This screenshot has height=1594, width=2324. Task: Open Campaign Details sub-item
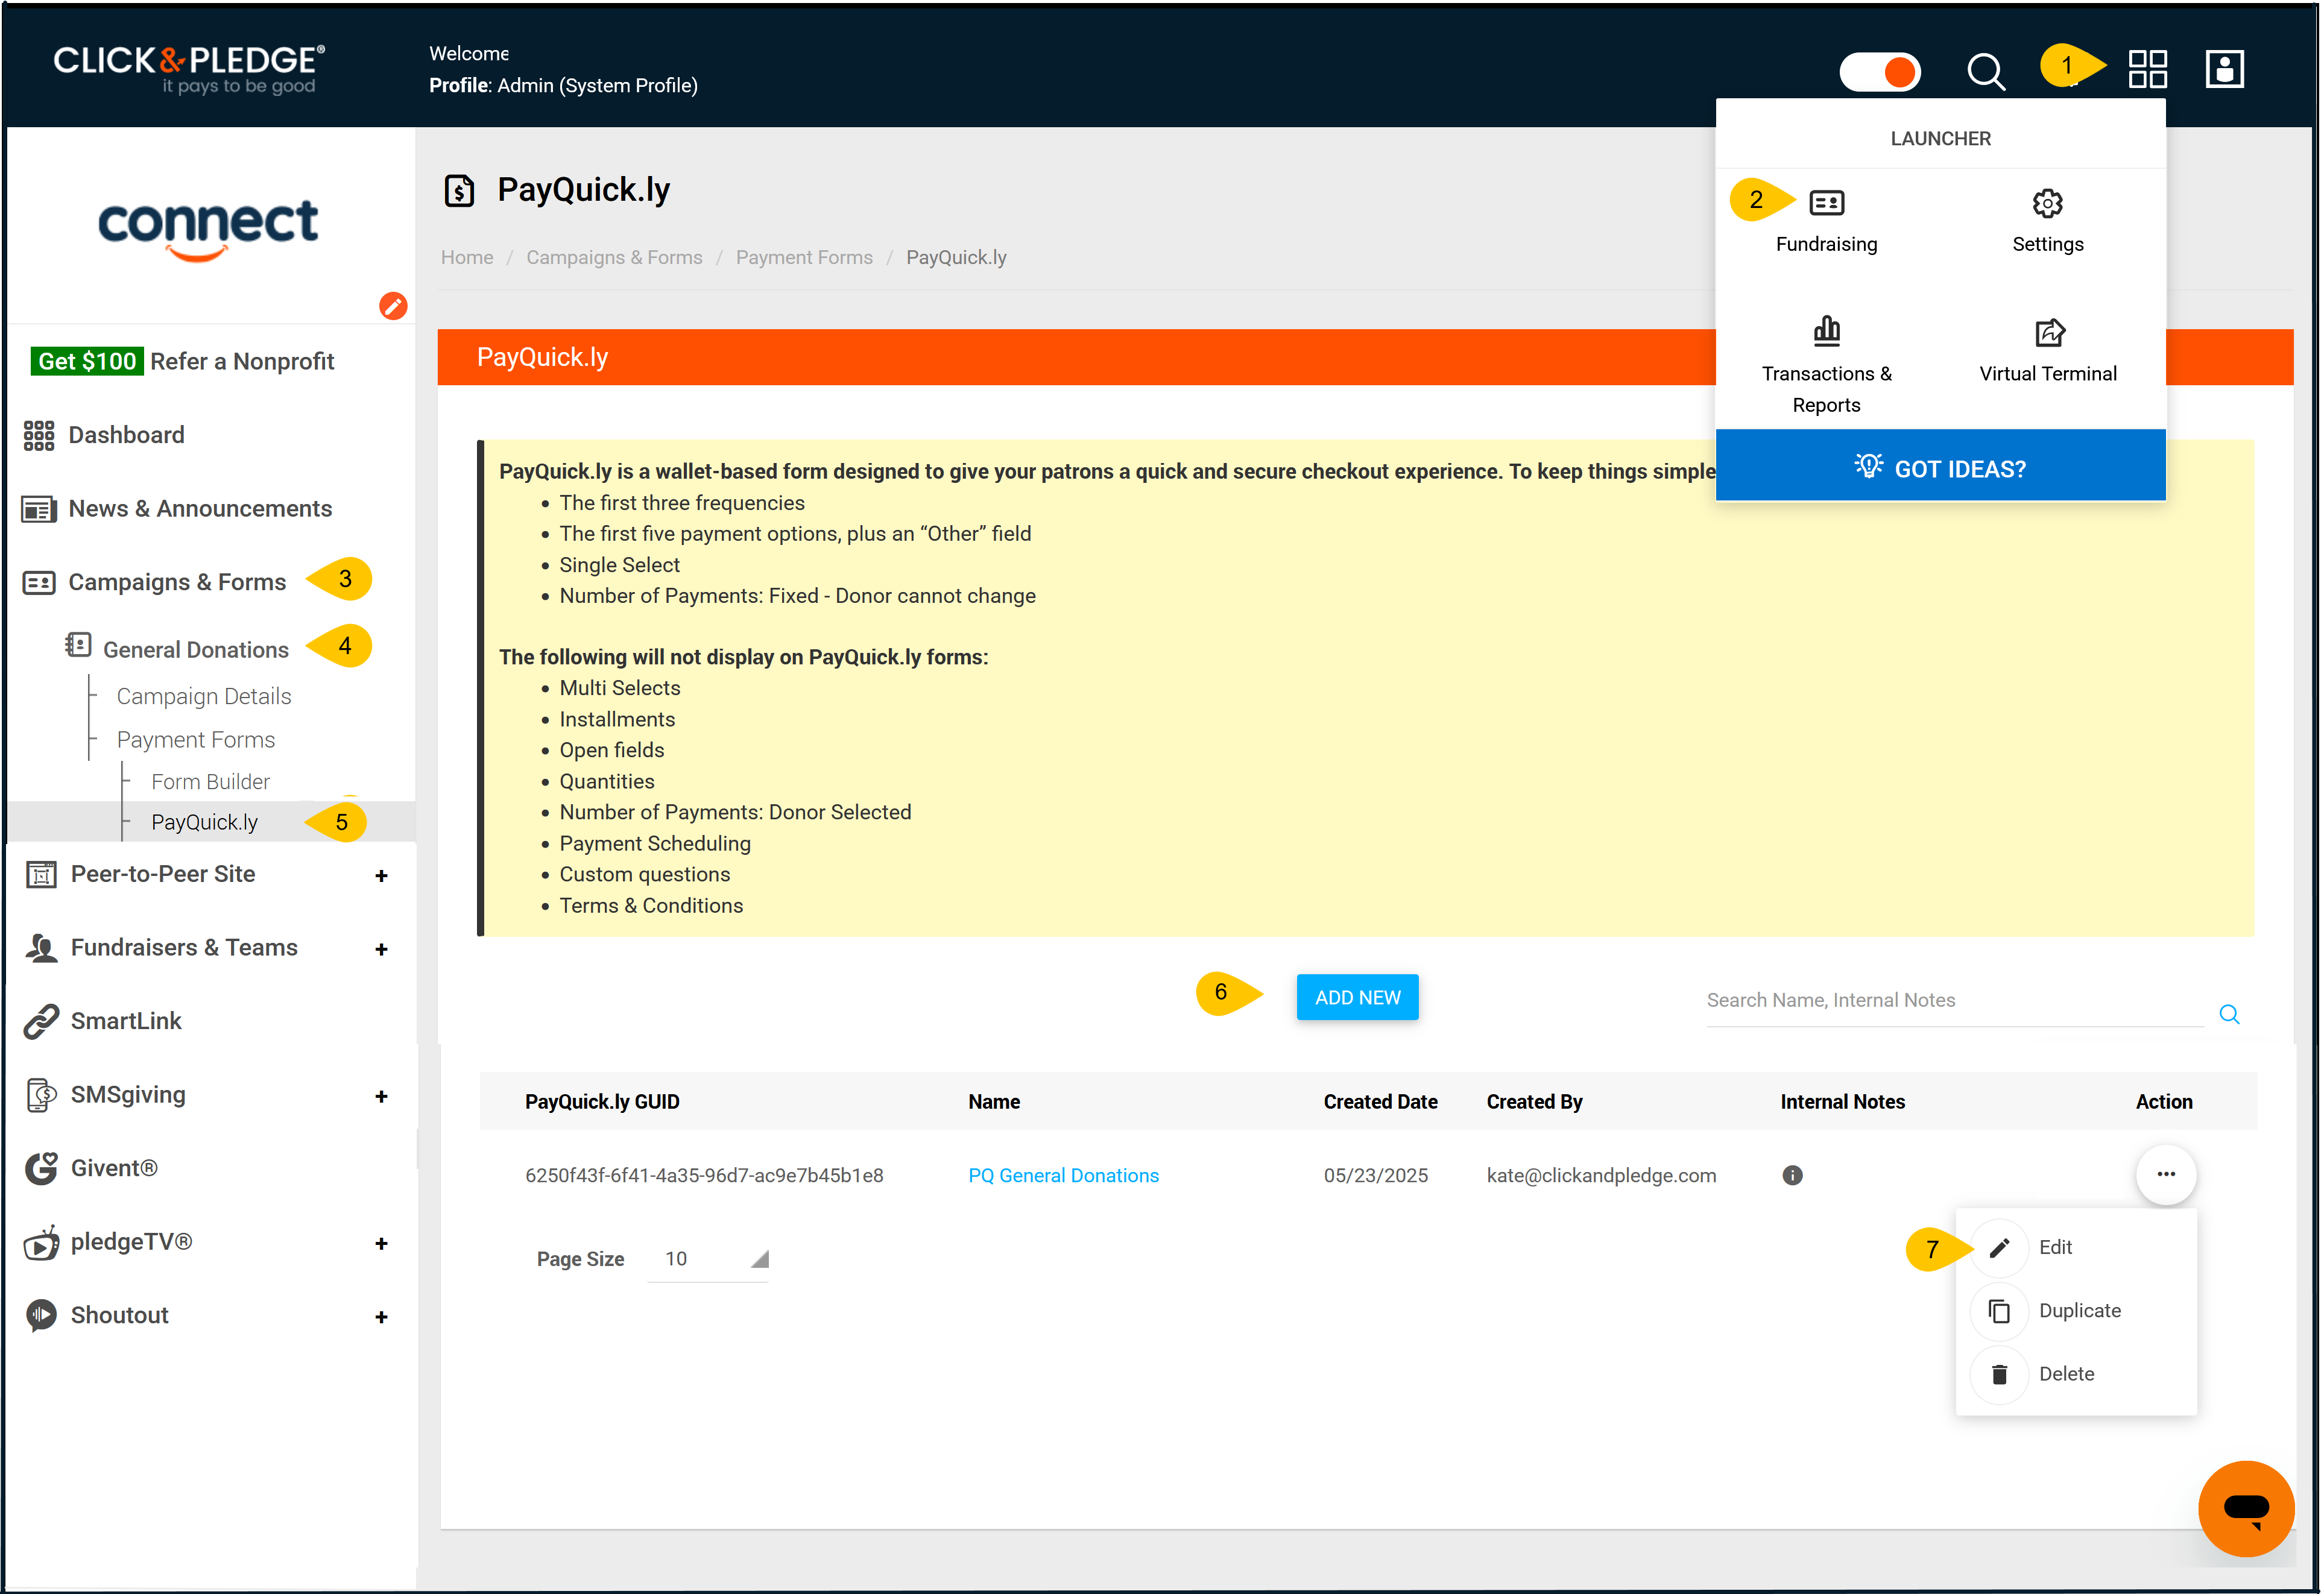(204, 696)
